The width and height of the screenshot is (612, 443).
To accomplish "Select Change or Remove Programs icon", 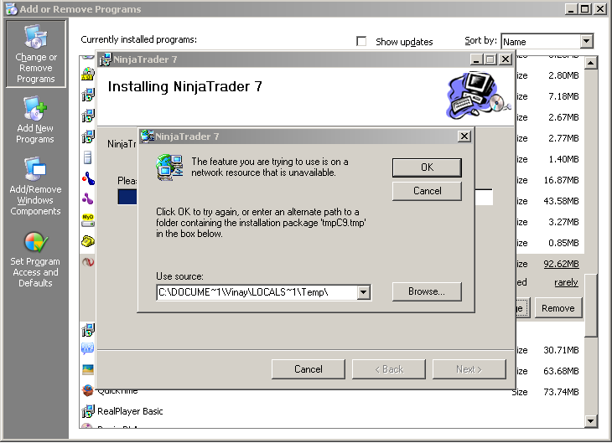I will tap(35, 54).
